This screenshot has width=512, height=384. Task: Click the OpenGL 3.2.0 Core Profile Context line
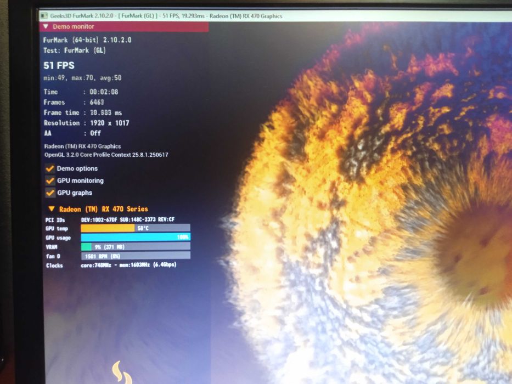pos(106,155)
